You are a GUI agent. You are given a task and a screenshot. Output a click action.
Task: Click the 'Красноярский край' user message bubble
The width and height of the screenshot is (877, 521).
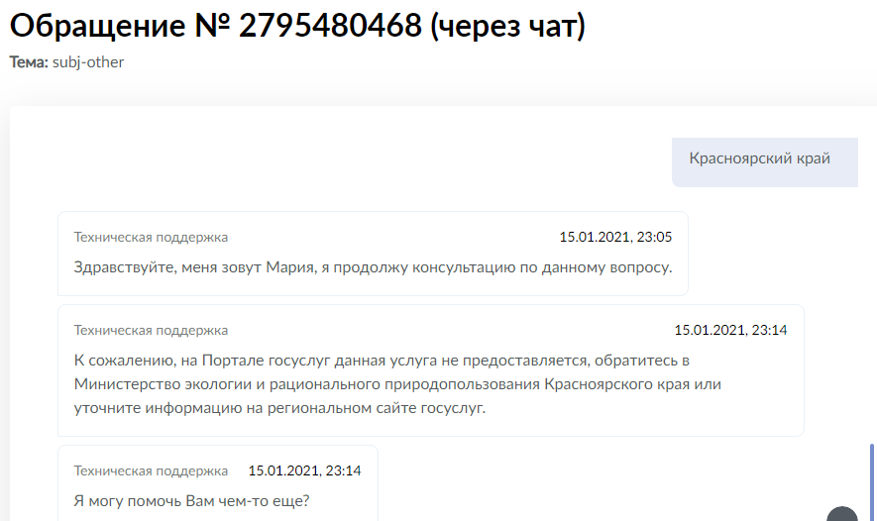click(759, 158)
